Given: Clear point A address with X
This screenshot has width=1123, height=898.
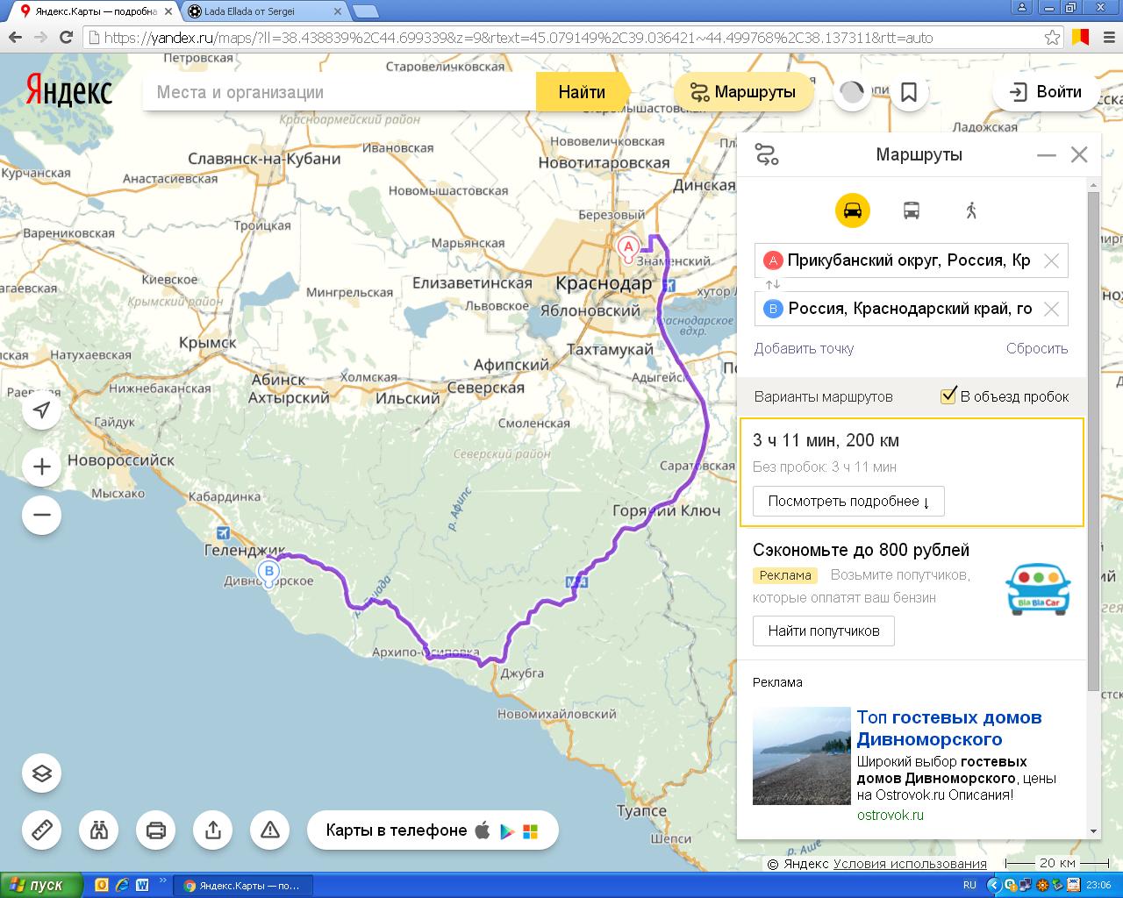Looking at the screenshot, I should pyautogui.click(x=1051, y=260).
